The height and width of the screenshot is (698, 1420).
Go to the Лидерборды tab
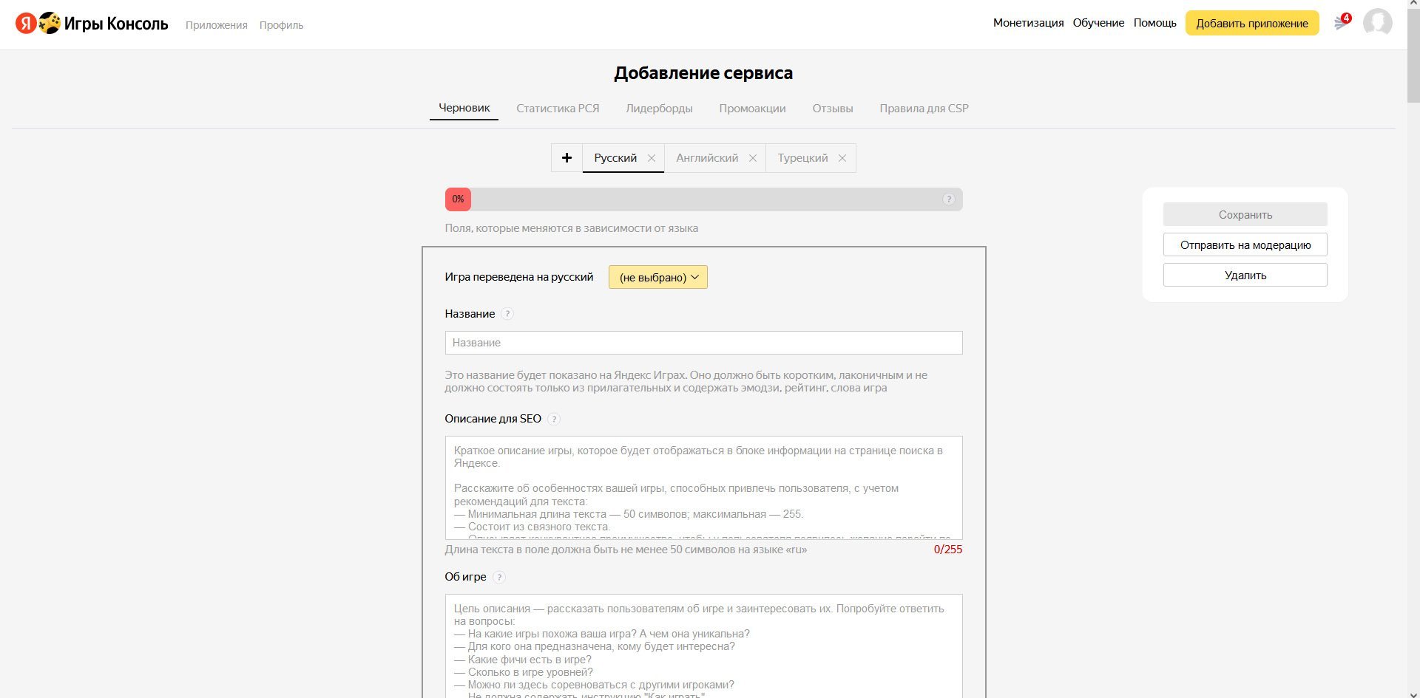coord(659,109)
